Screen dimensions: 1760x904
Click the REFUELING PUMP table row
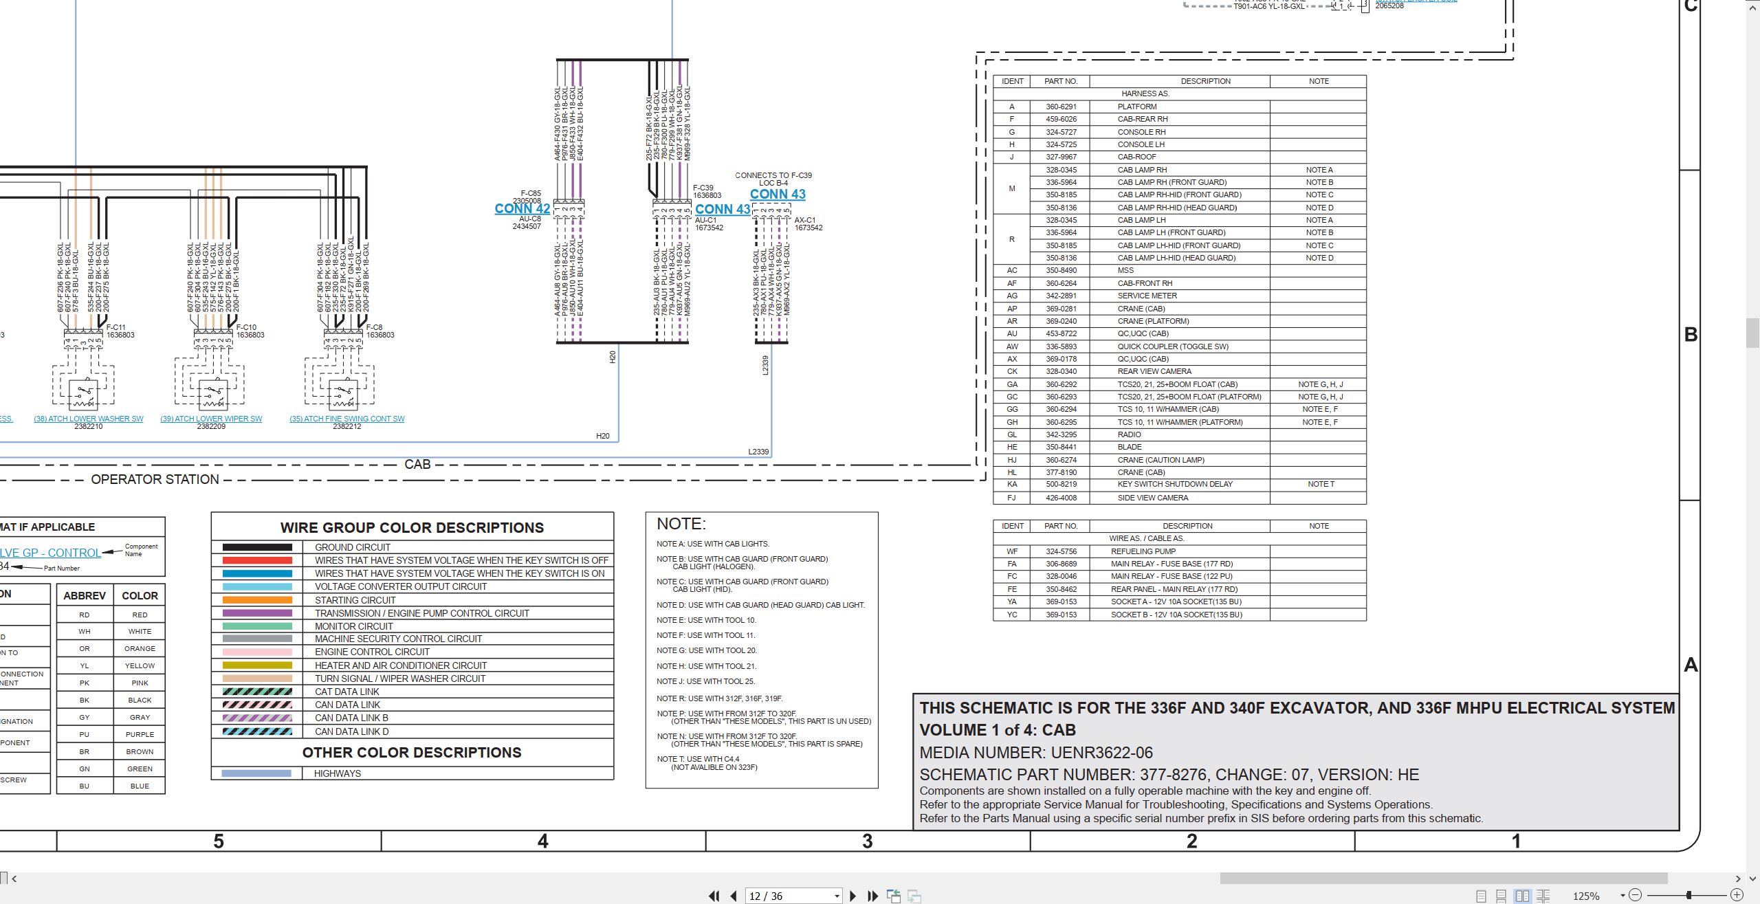1179,551
